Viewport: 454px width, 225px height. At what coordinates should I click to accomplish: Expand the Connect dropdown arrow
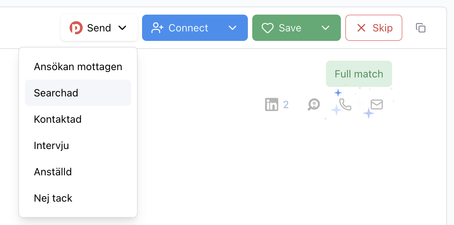pos(232,28)
